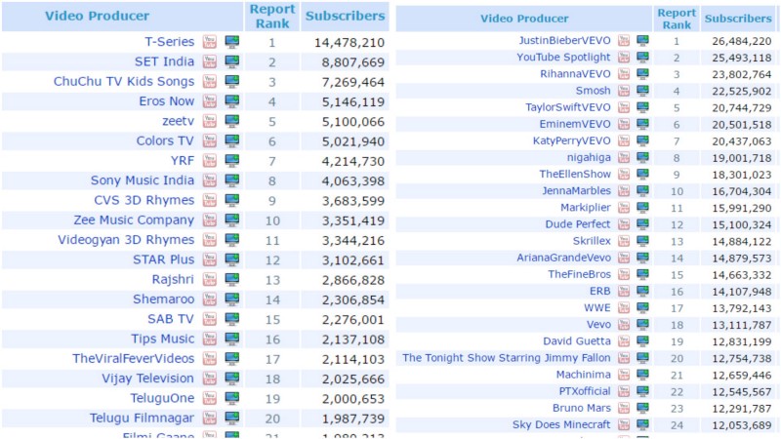This screenshot has height=439, width=781.
Task: Click the Video Producer header in left table
Action: pyautogui.click(x=98, y=16)
